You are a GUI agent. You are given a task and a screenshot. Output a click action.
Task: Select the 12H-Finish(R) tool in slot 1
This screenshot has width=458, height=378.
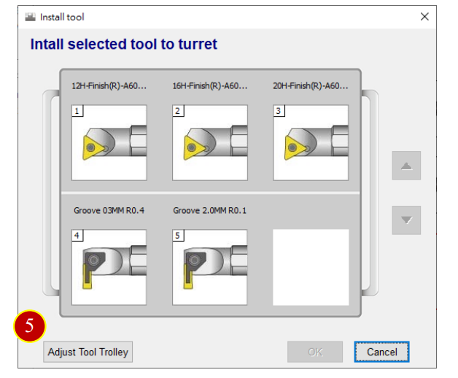pos(109,143)
